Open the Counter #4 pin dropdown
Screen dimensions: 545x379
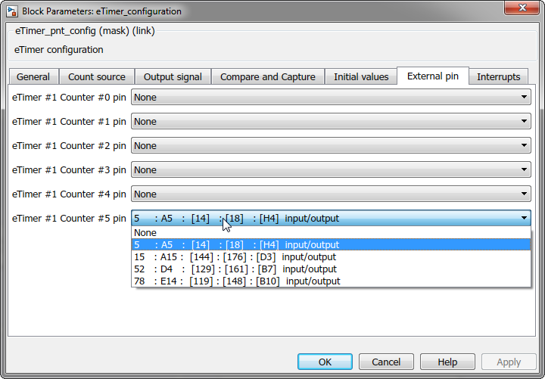pyautogui.click(x=331, y=194)
